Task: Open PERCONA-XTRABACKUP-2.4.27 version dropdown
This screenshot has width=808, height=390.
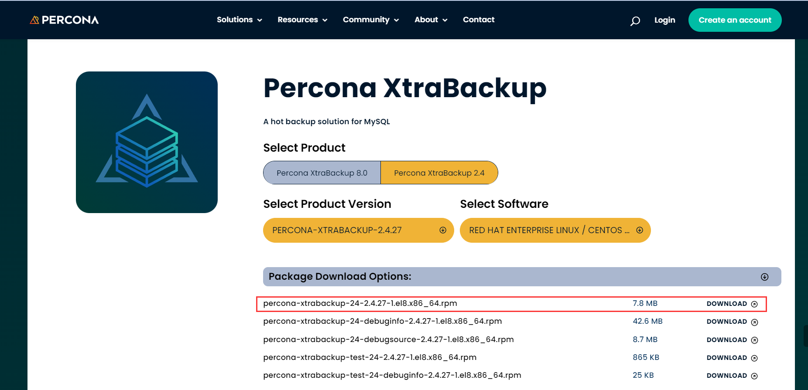Action: coord(359,230)
